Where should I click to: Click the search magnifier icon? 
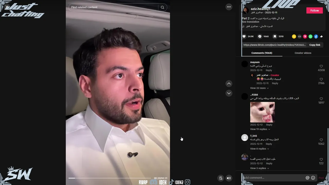pyautogui.click(x=162, y=7)
